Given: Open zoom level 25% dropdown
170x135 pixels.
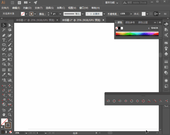Looking at the screenshot, I should pyautogui.click(x=26, y=133).
